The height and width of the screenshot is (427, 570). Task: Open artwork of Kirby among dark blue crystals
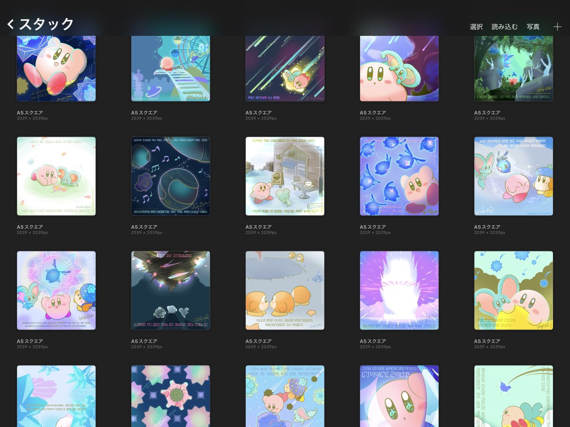pyautogui.click(x=56, y=68)
